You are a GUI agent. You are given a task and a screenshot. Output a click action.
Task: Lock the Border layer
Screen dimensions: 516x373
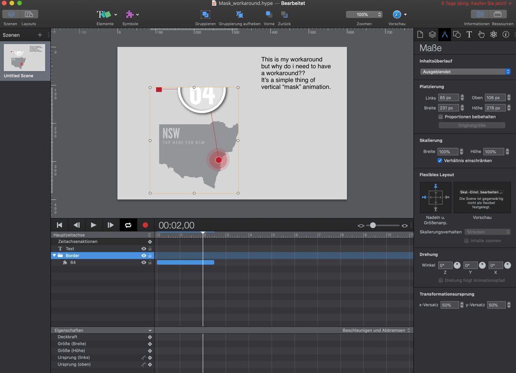[x=150, y=255]
